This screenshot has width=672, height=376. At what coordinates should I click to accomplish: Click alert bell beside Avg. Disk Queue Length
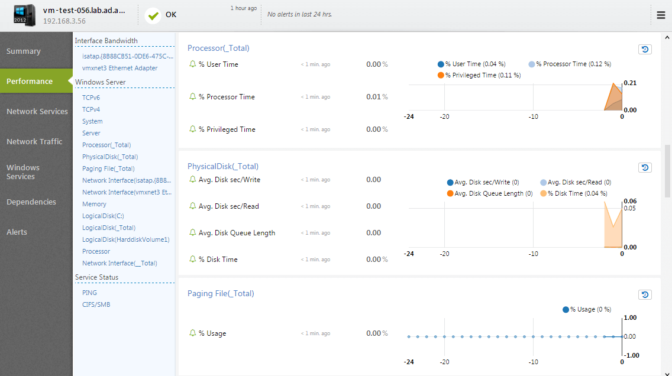[192, 232]
